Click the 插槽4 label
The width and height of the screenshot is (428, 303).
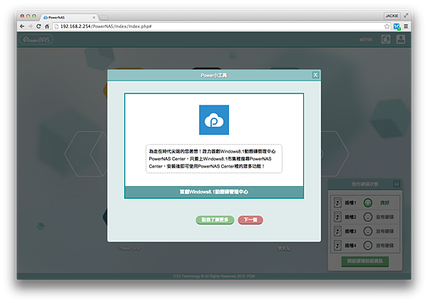tap(350, 245)
